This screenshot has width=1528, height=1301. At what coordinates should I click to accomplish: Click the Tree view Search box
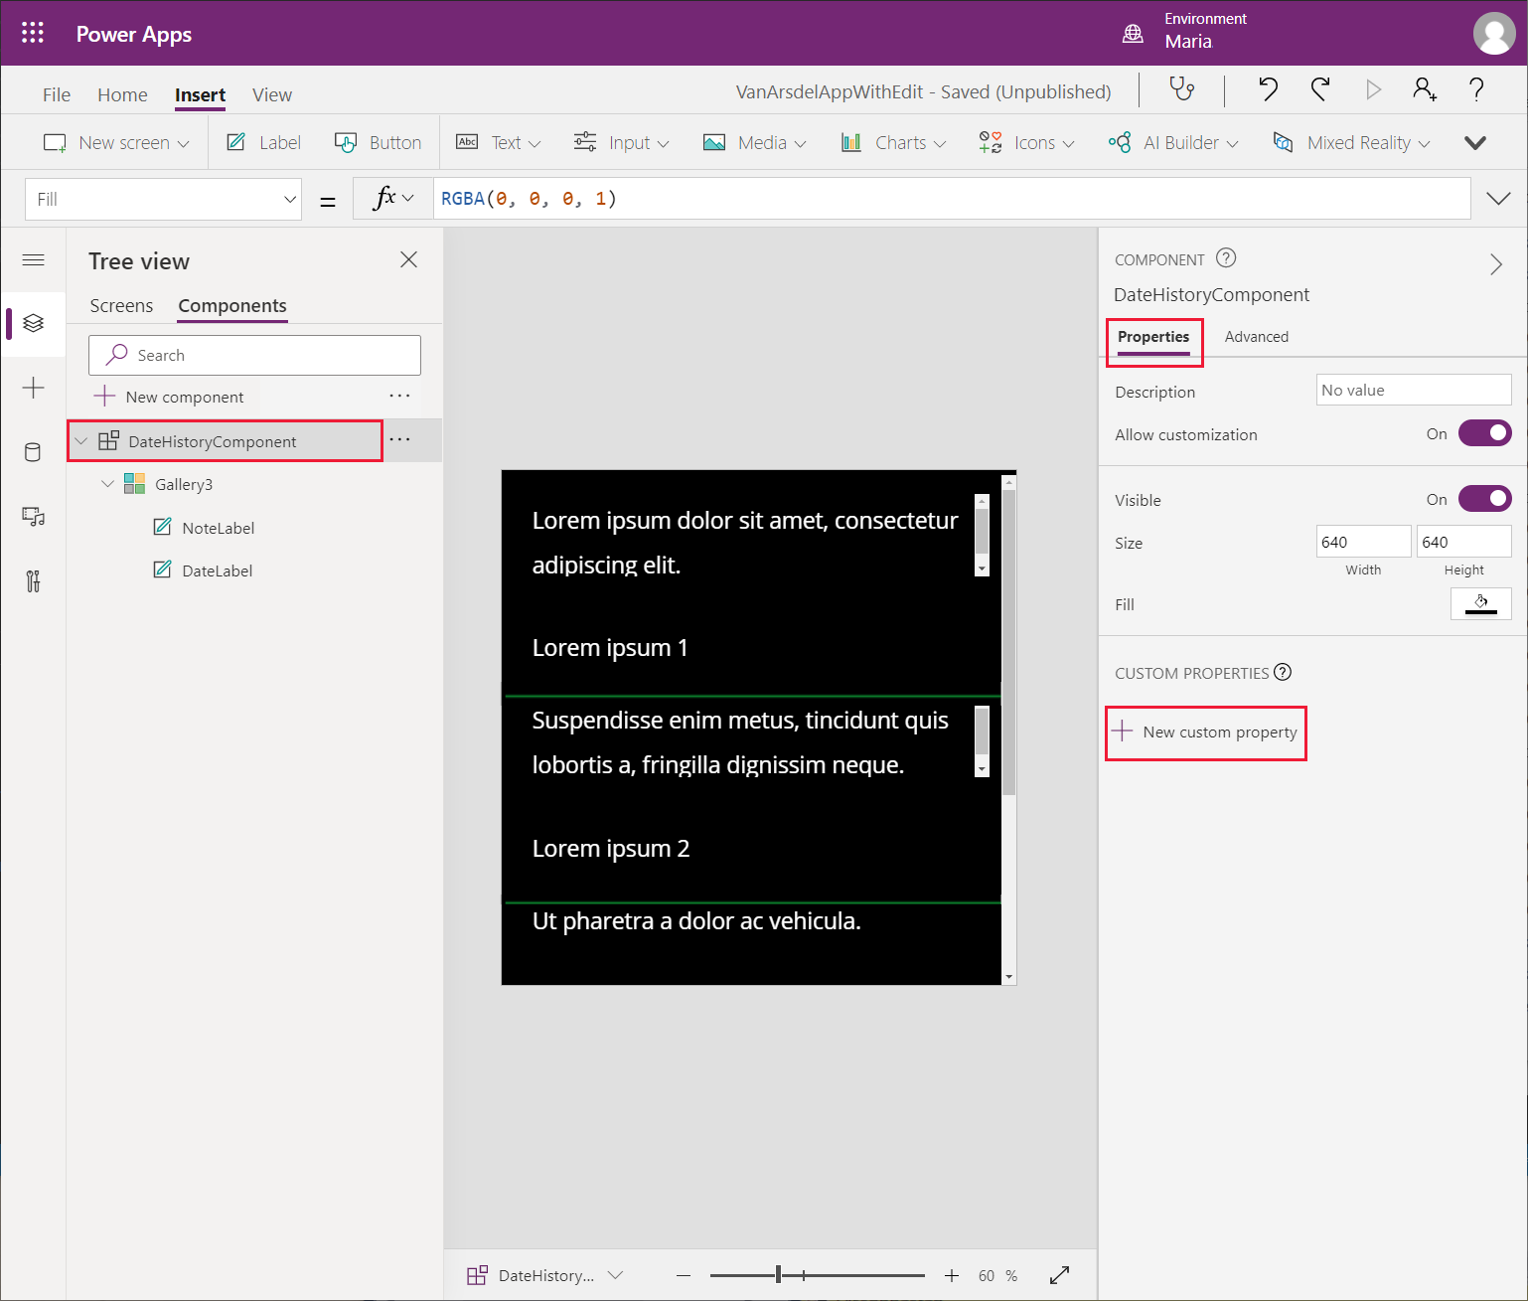coord(254,355)
